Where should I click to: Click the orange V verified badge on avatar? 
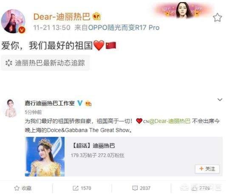pos(22,30)
